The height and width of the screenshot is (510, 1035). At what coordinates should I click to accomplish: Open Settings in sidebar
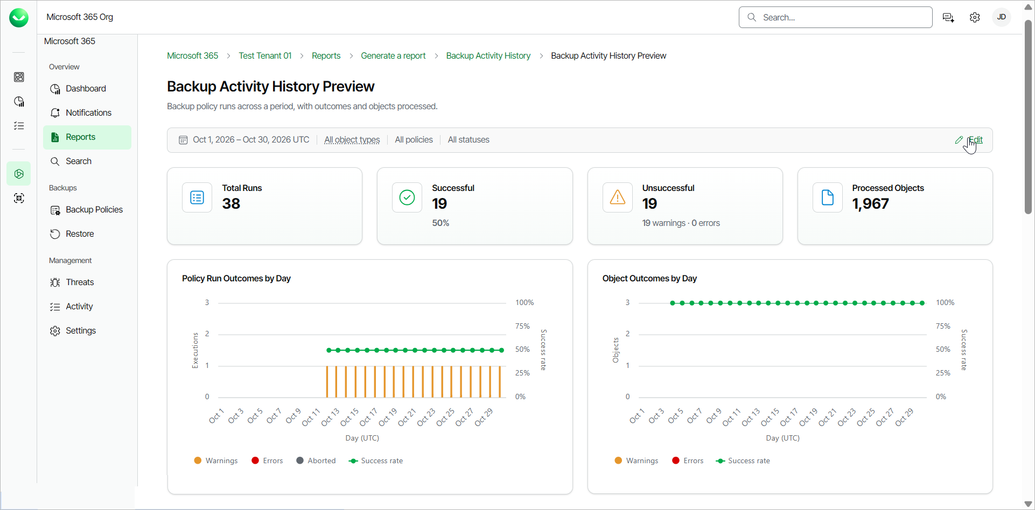[x=87, y=331]
